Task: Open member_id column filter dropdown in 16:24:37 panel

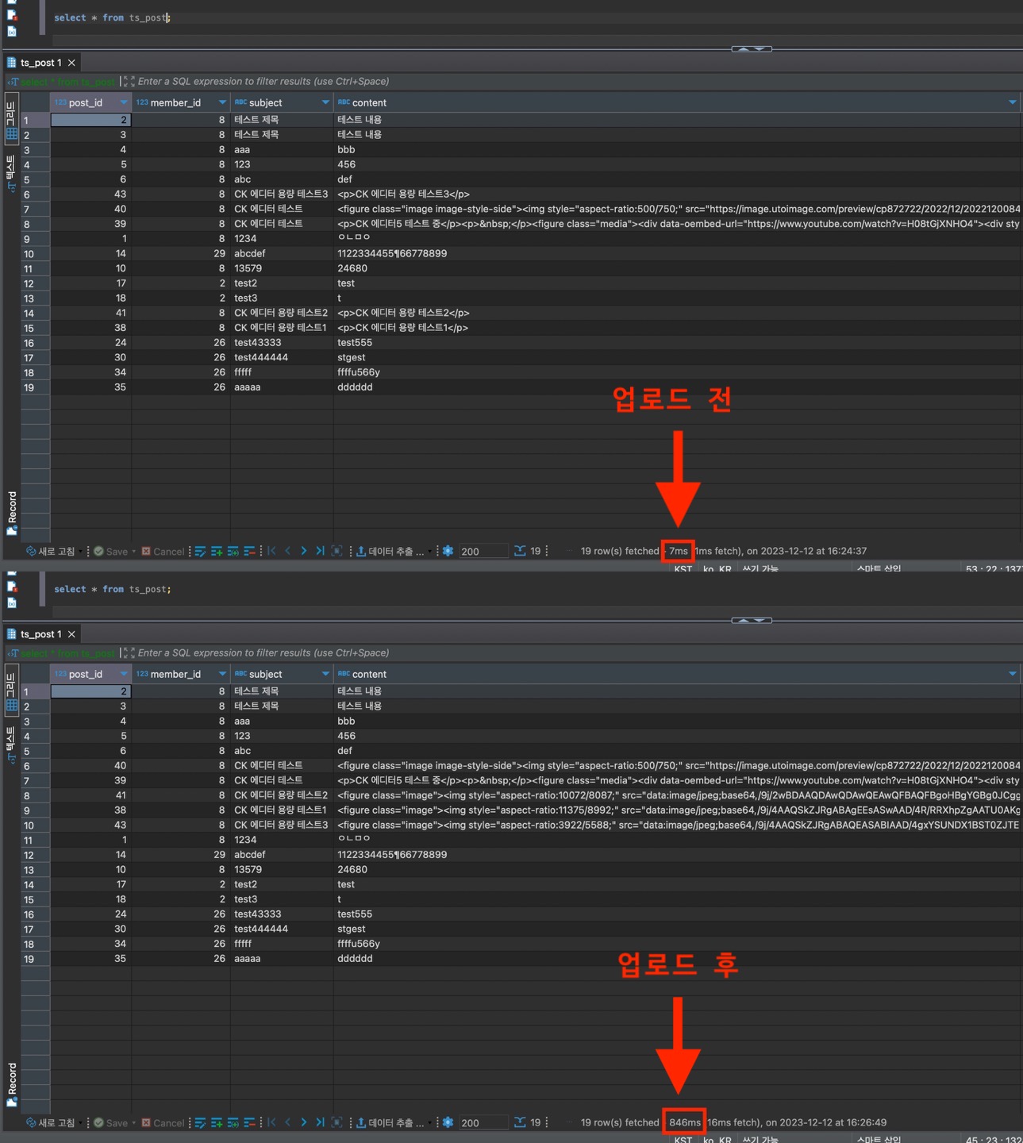Action: coord(222,102)
